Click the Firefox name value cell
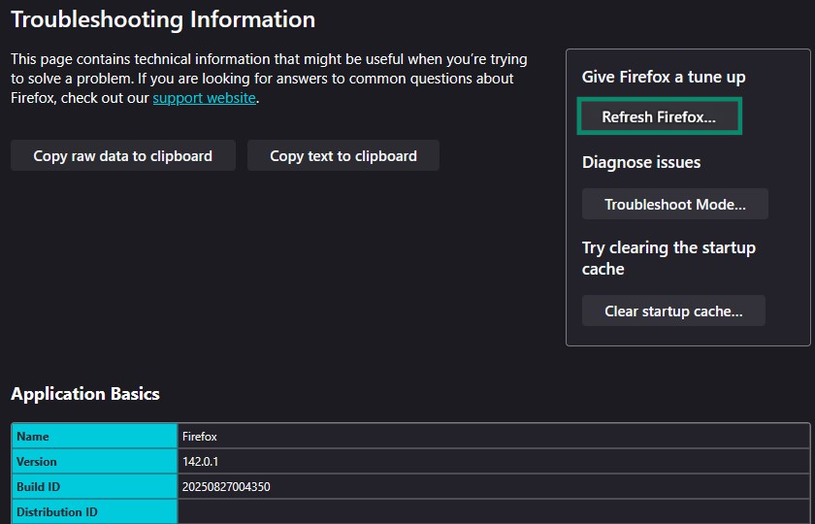The width and height of the screenshot is (815, 524). 200,437
